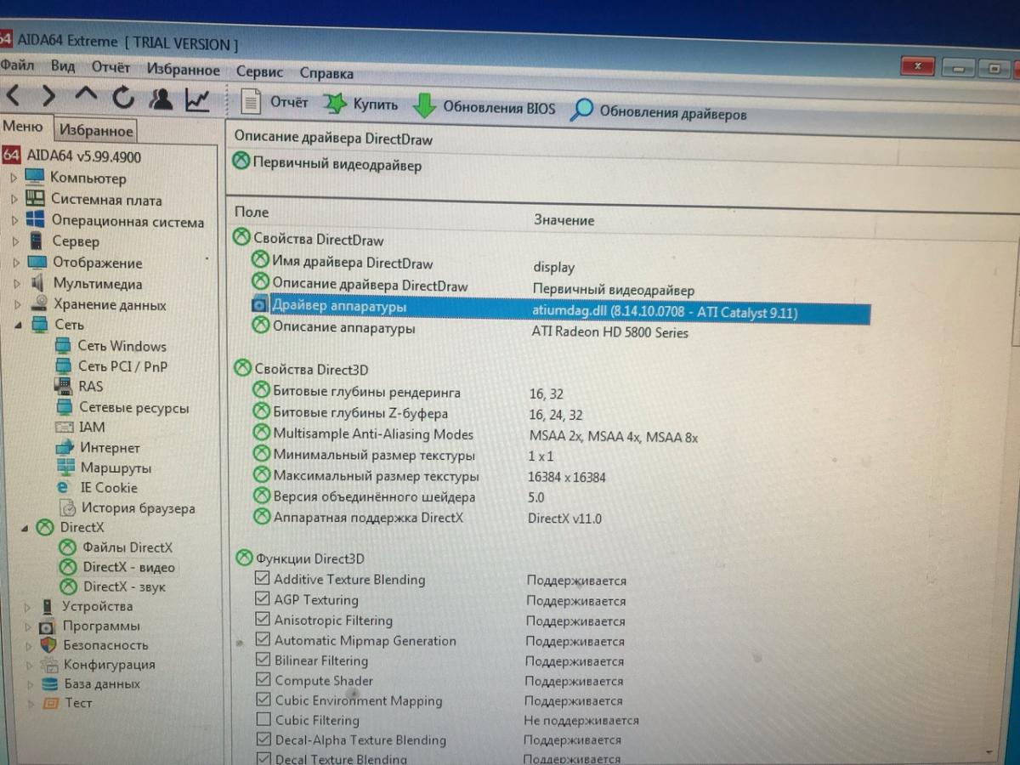Collapse the Сеть node arrow
Viewport: 1020px width, 765px height.
click(x=19, y=325)
